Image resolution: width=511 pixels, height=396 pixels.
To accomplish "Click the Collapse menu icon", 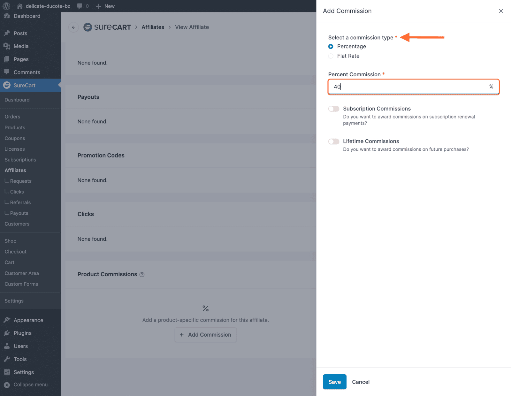I will tap(7, 385).
